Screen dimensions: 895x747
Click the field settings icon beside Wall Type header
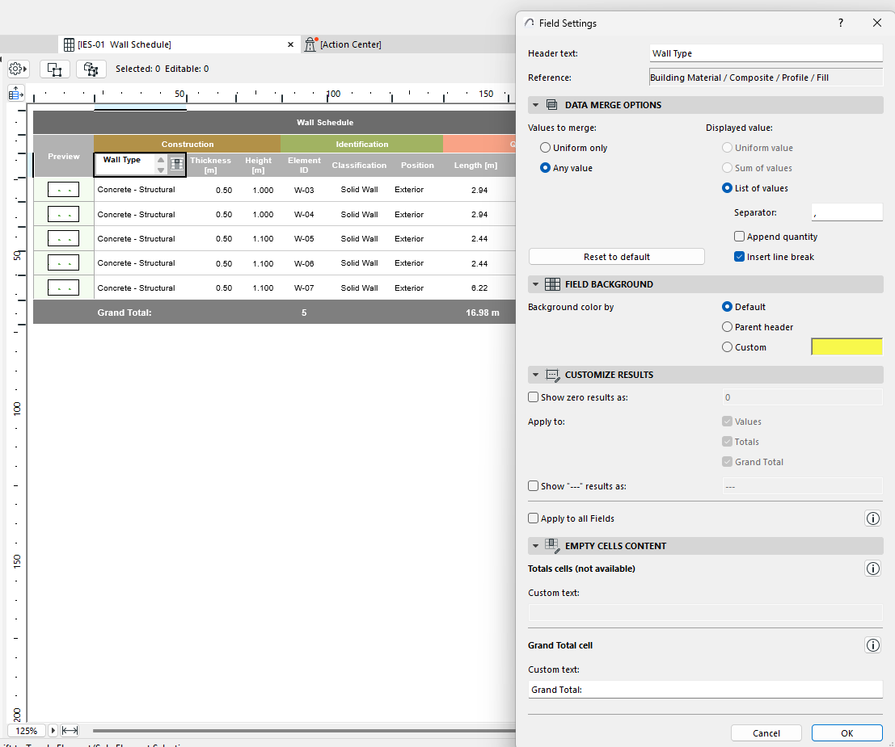176,164
